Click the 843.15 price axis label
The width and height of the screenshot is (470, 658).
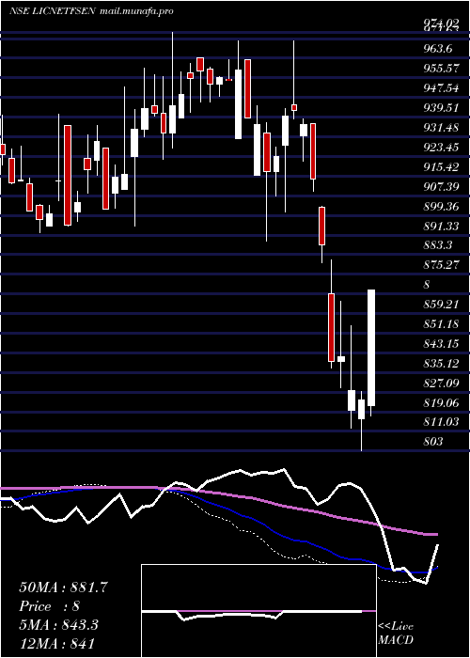(441, 344)
